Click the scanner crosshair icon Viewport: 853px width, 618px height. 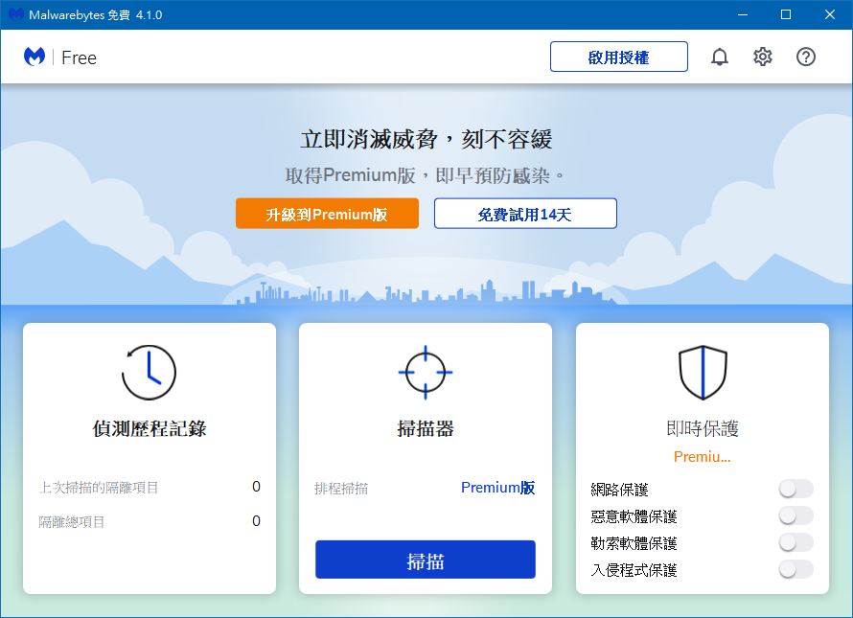[x=426, y=373]
